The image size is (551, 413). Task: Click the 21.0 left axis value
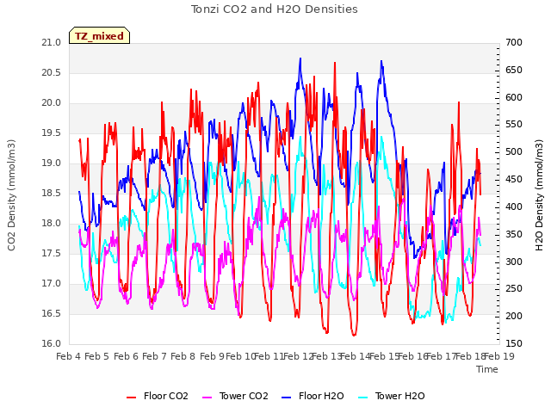pyautogui.click(x=52, y=43)
